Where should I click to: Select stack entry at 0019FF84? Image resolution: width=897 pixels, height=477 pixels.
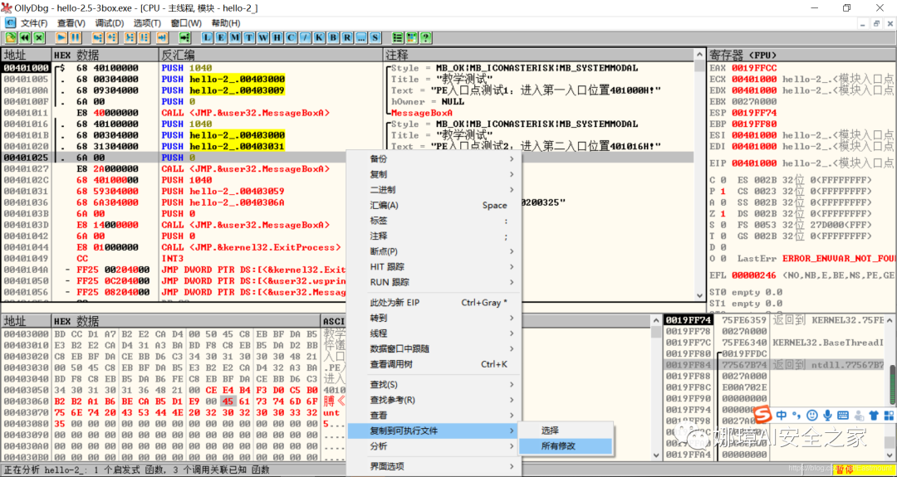[775, 364]
